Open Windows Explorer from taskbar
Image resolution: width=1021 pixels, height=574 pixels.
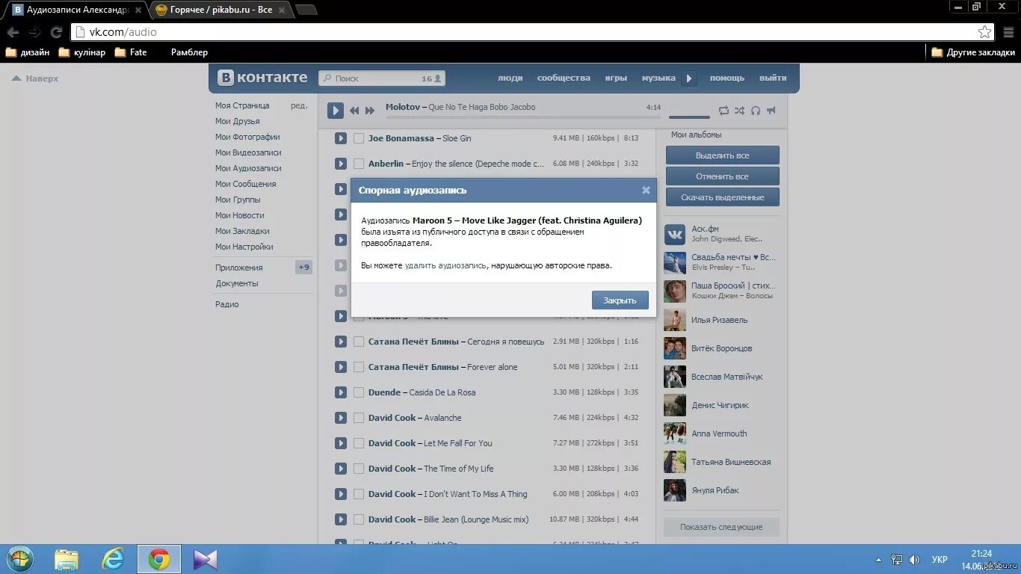[66, 559]
